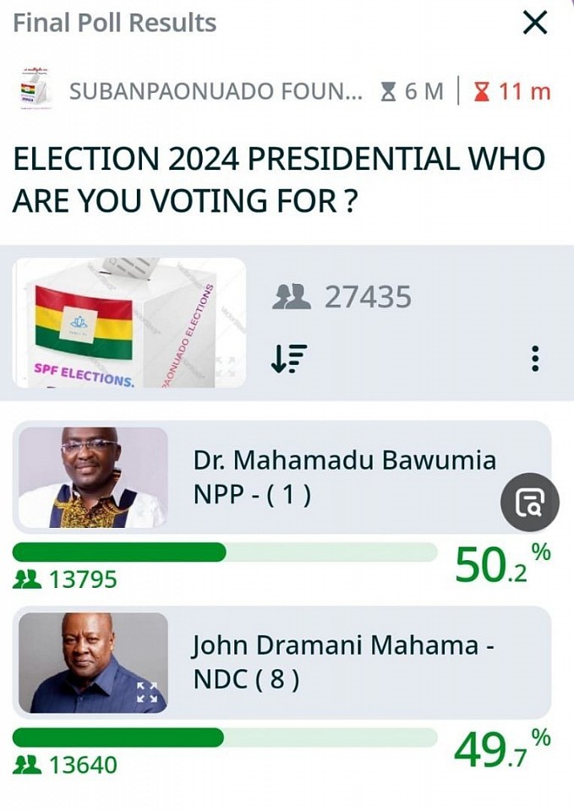Click the sort results icon
This screenshot has height=811, width=574.
[x=289, y=358]
